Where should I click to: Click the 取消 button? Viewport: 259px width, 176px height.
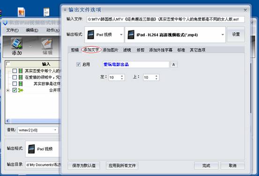click(233, 165)
